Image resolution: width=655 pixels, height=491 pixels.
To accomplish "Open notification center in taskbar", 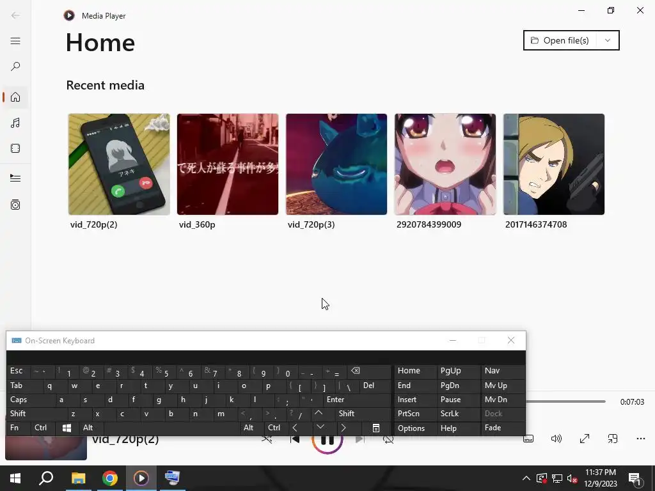I will coord(635,478).
